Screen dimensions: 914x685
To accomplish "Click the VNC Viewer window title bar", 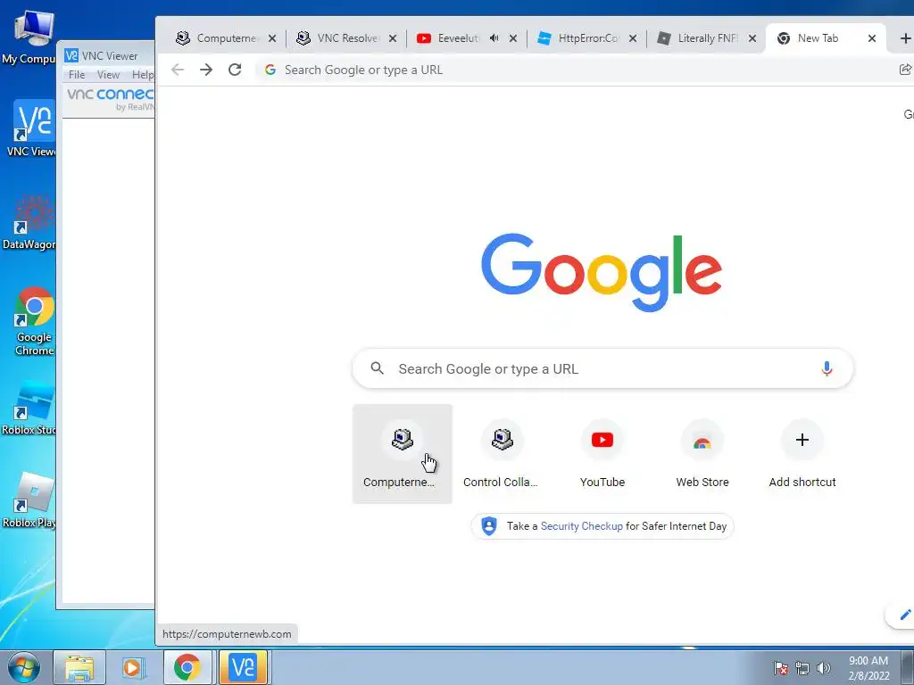I will [x=108, y=55].
